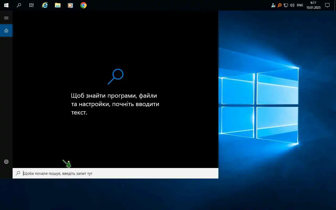
Task: Open the Windows Start menu
Action: (6, 5)
